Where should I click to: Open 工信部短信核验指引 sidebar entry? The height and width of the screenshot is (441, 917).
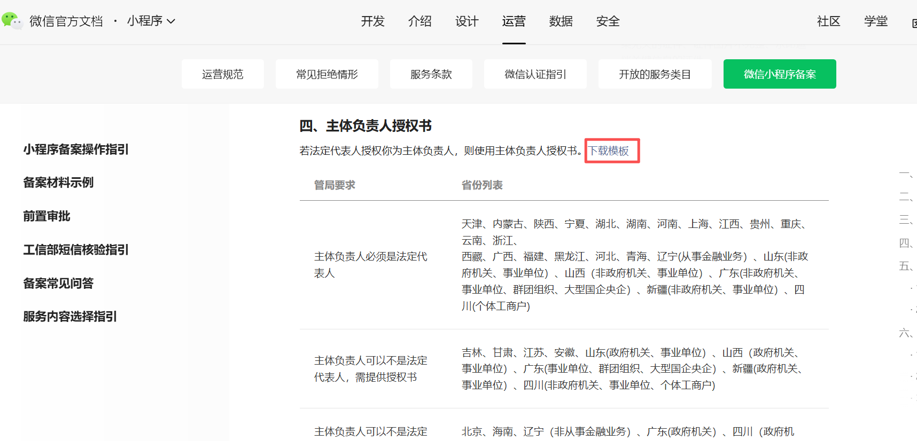pos(76,250)
